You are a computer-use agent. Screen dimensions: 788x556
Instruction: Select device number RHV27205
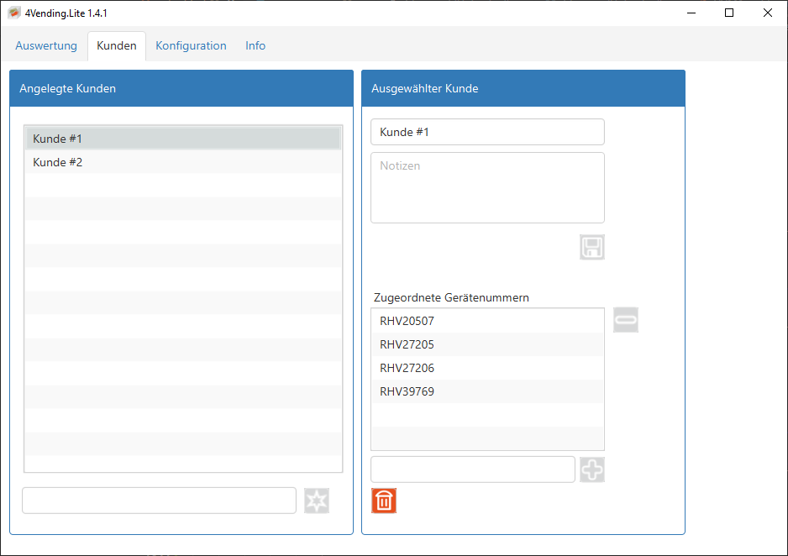click(x=487, y=344)
